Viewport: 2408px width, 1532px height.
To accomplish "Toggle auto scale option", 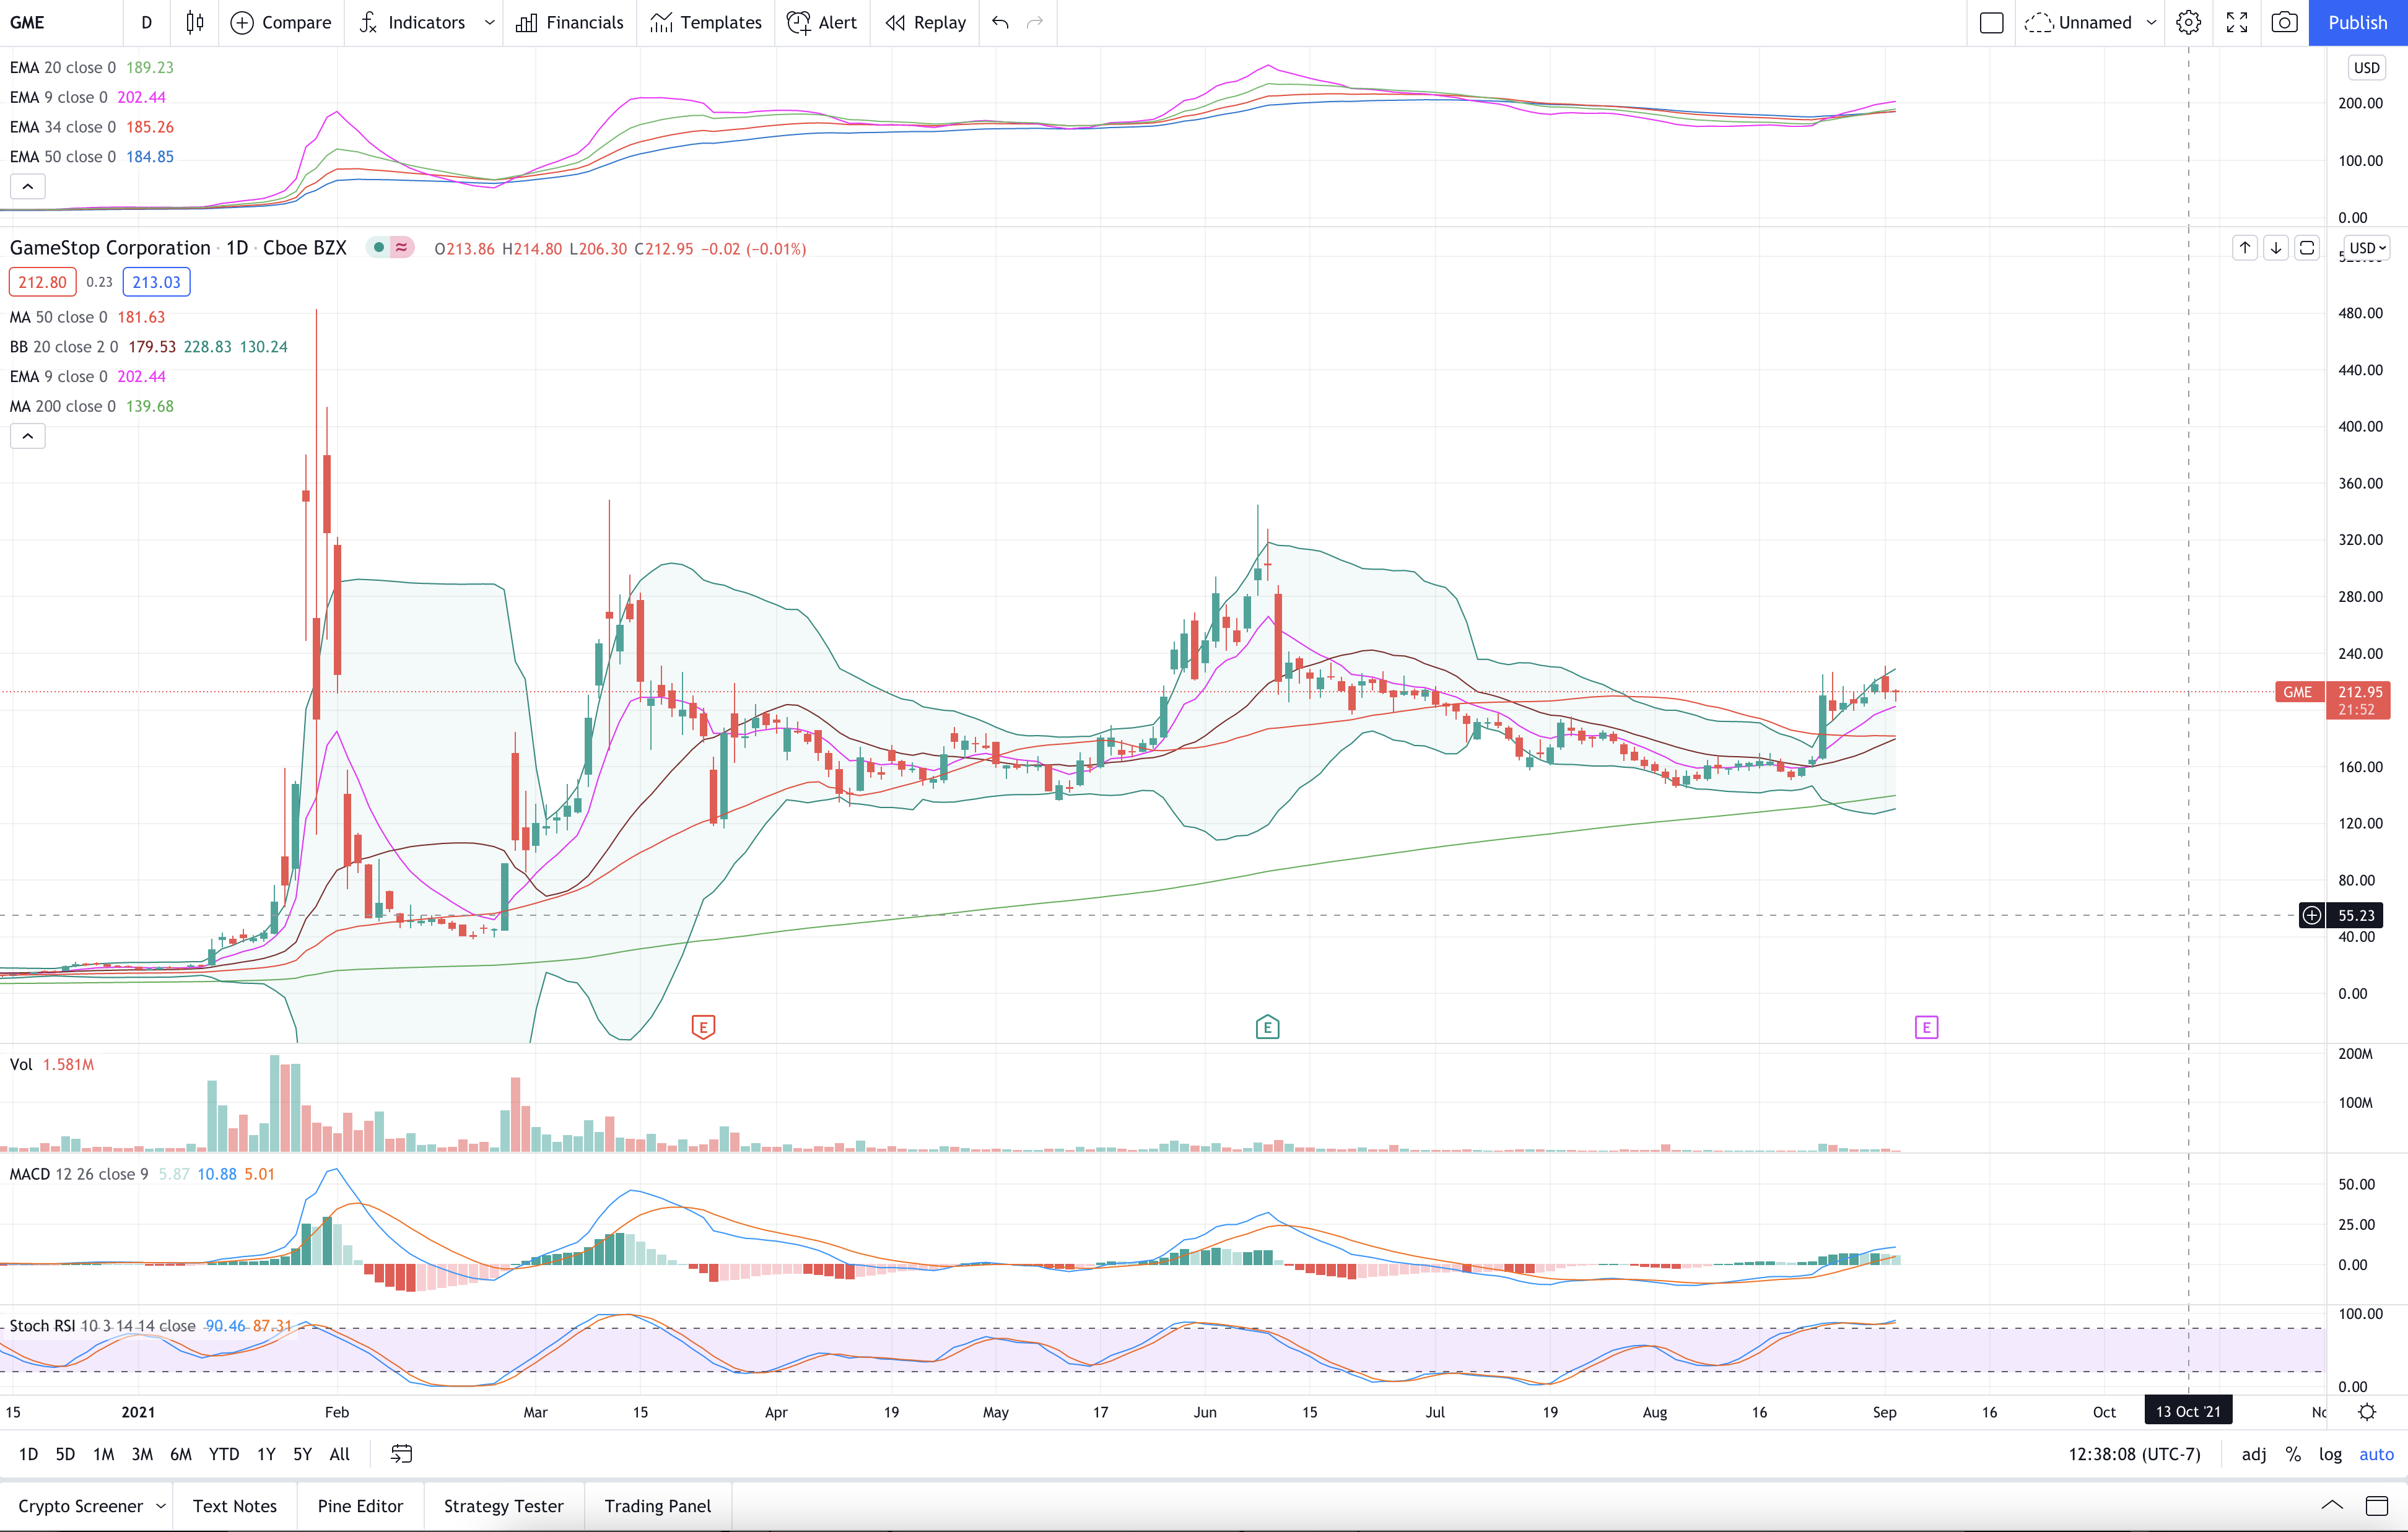I will pyautogui.click(x=2376, y=1454).
